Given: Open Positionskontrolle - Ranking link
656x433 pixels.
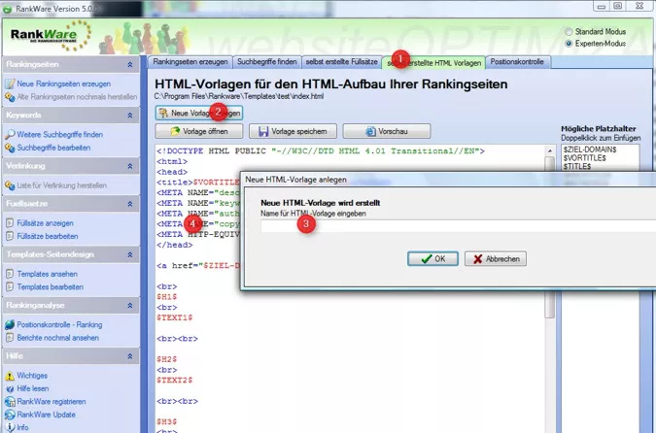Looking at the screenshot, I should [x=59, y=324].
